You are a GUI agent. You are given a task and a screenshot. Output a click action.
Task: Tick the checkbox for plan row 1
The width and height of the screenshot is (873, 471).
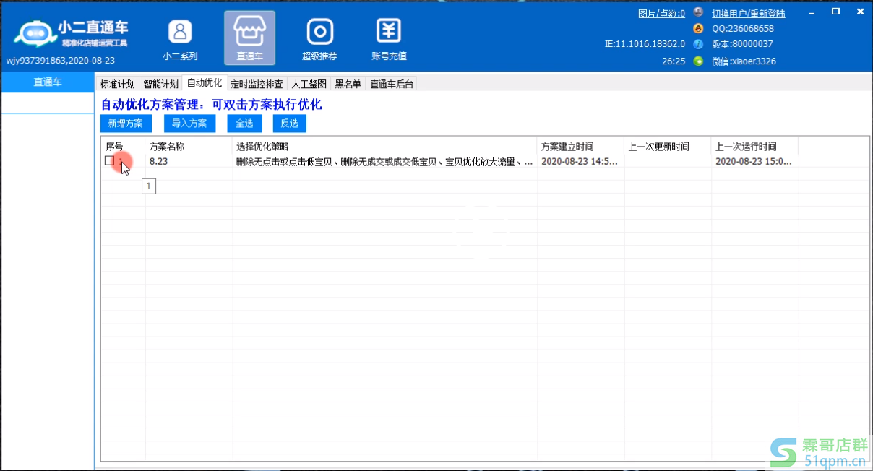tap(109, 161)
